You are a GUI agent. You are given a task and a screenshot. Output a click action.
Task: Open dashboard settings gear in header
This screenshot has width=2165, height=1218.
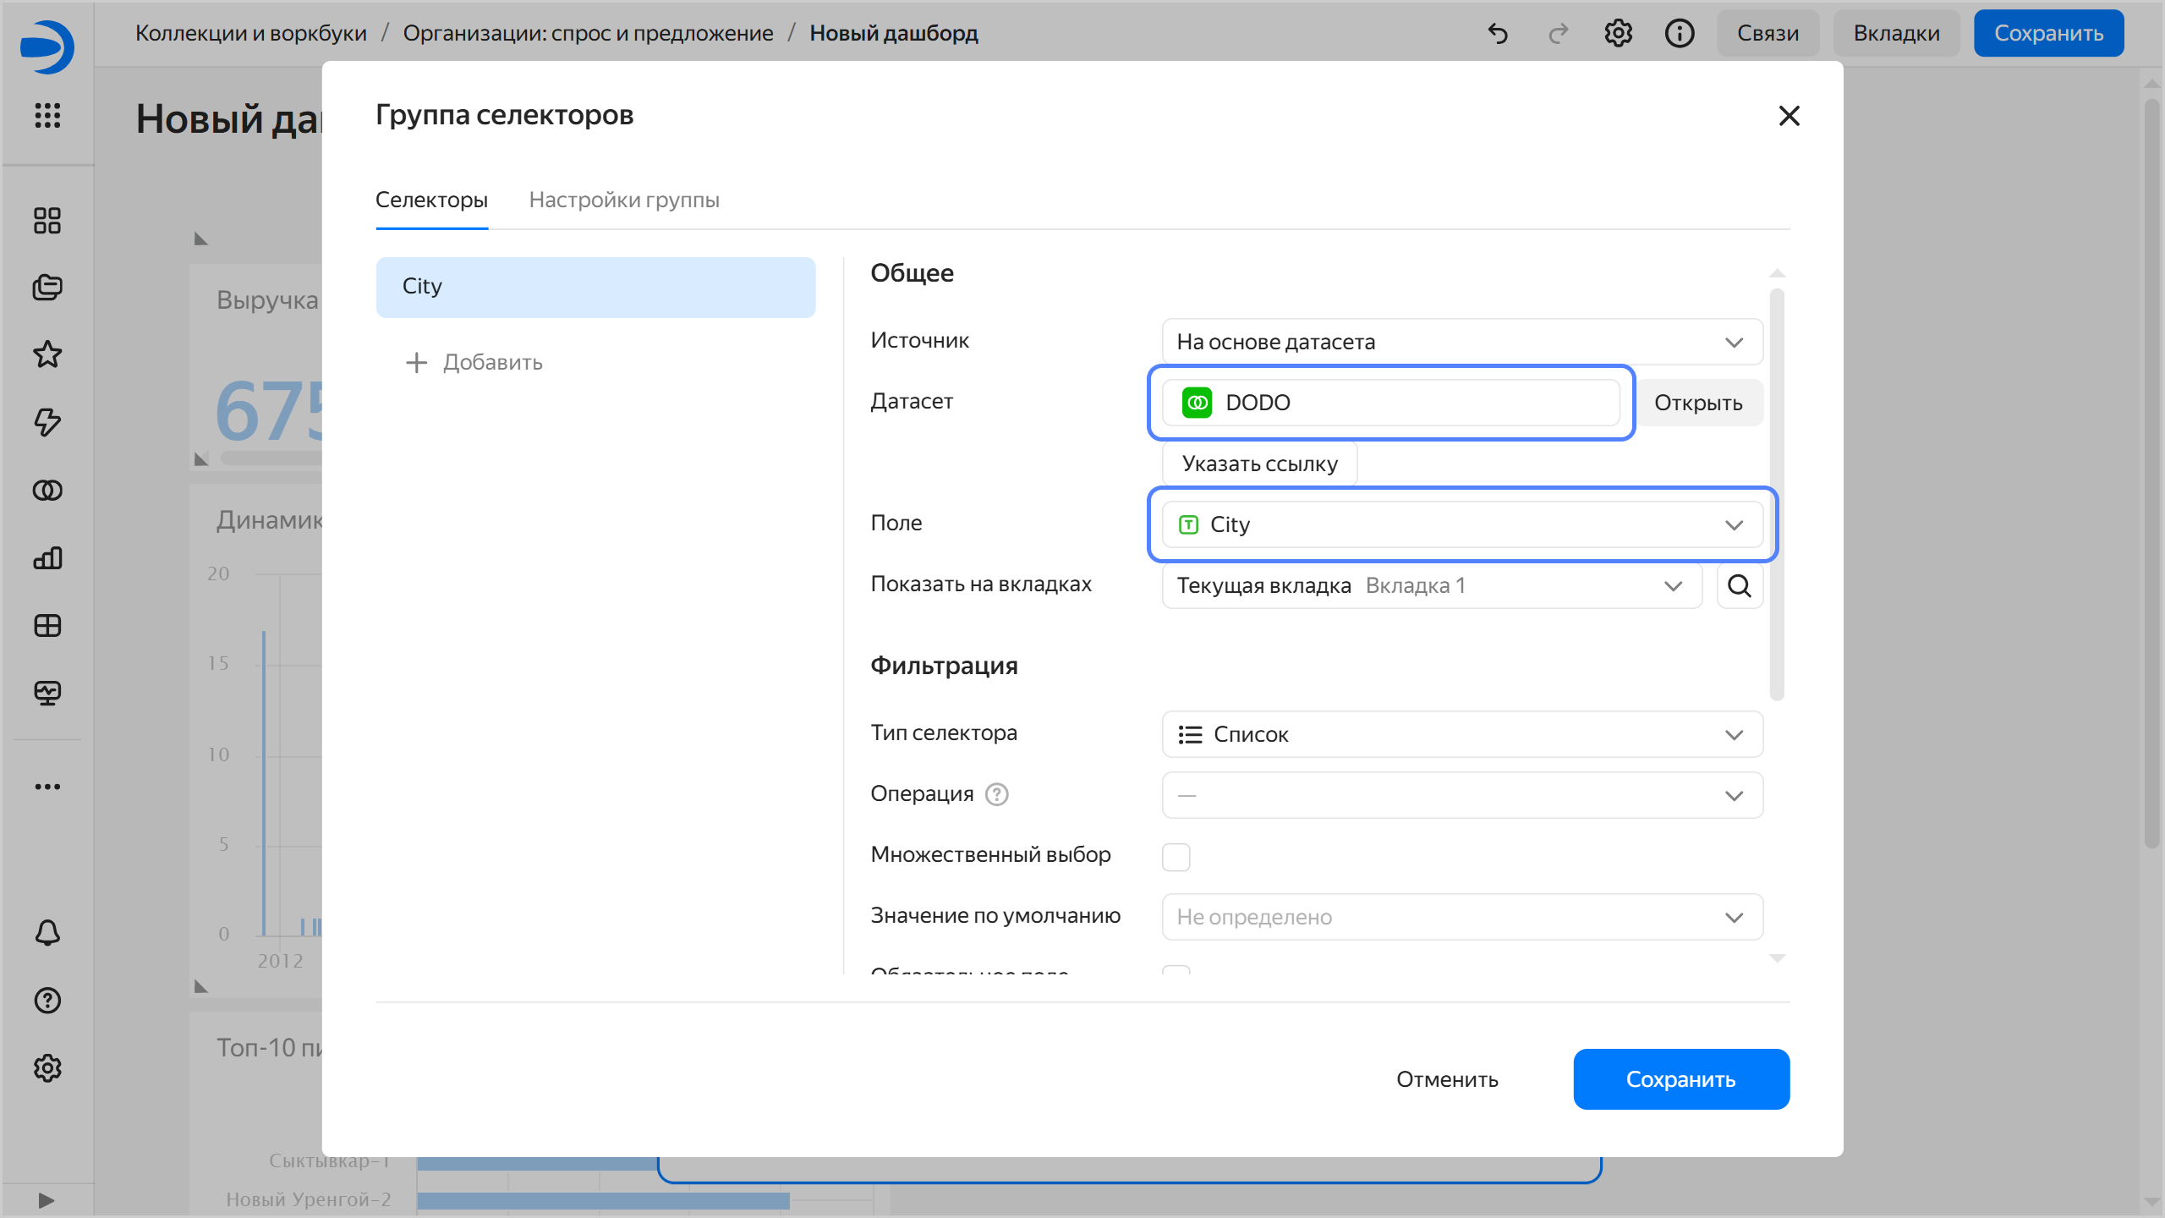[1618, 33]
